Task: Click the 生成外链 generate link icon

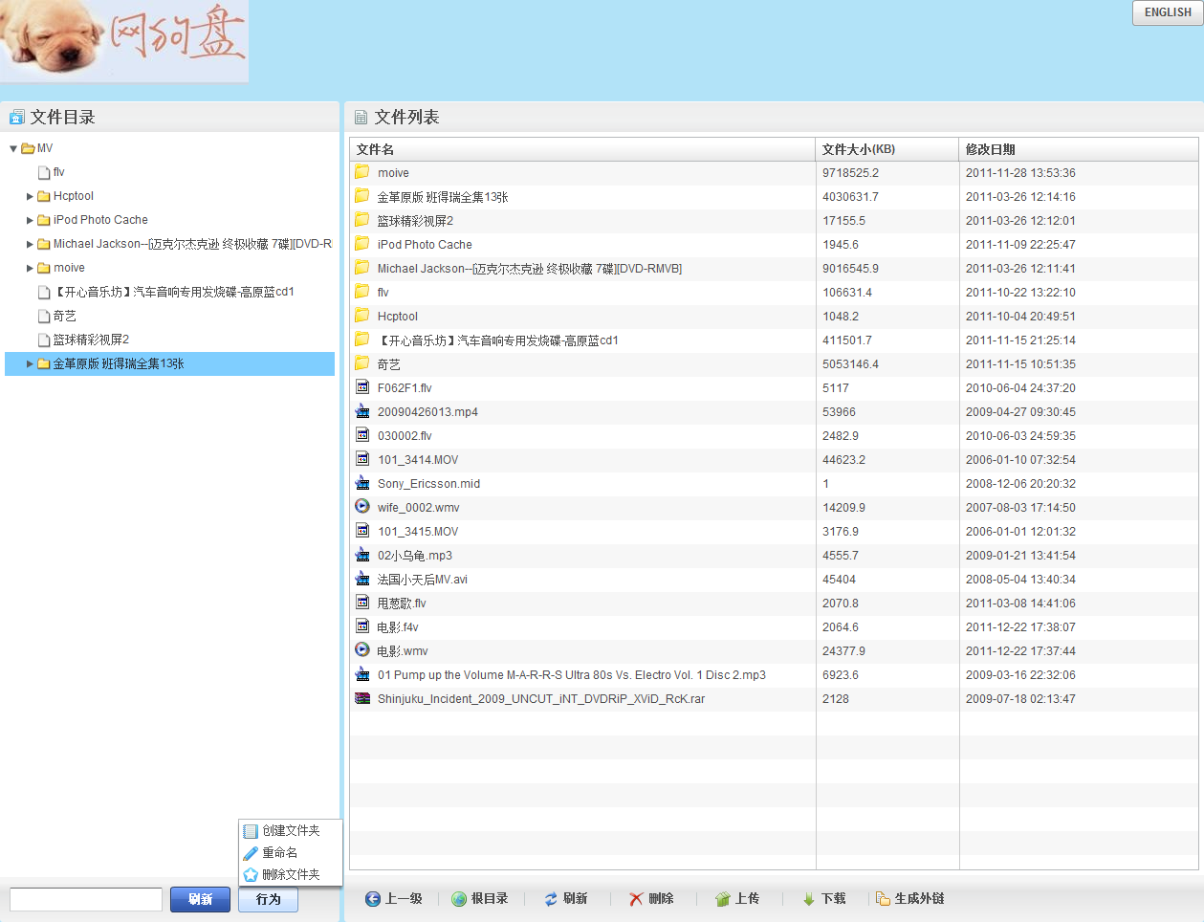Action: pyautogui.click(x=883, y=899)
